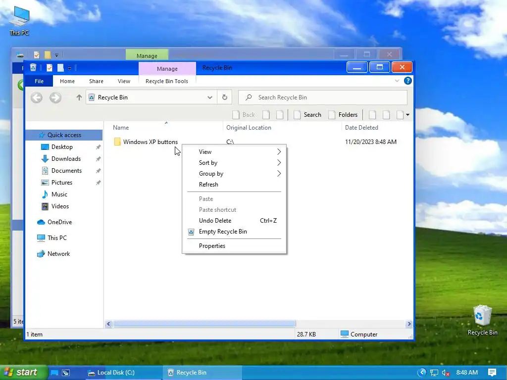
Task: Open the Sort by submenu
Action: pos(234,163)
